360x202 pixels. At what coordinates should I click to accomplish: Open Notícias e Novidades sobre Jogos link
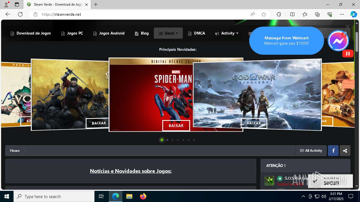click(x=131, y=171)
